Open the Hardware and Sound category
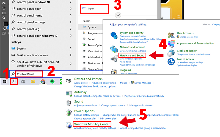The image size is (220, 137). [x=132, y=56]
